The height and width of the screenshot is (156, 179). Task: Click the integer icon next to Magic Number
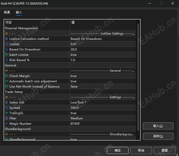(x=7, y=124)
